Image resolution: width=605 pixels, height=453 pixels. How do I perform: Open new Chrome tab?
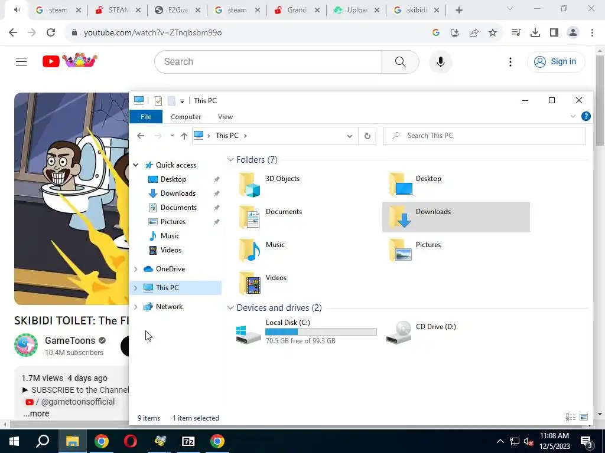tap(458, 10)
